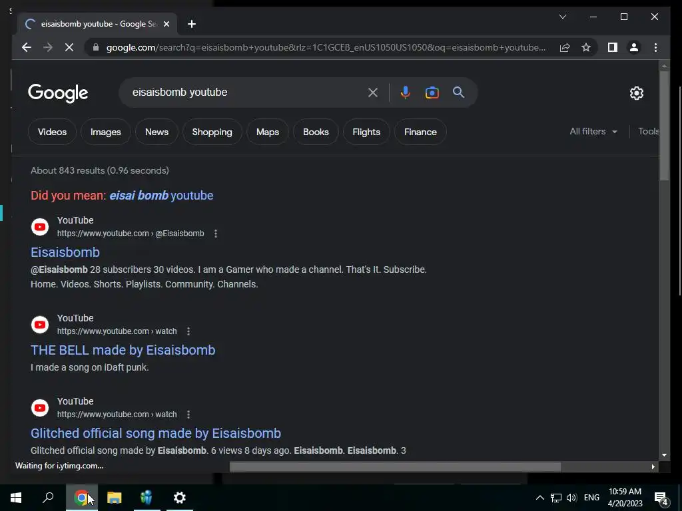Open more options for Glitched song result
This screenshot has width=682, height=511.
(x=188, y=415)
